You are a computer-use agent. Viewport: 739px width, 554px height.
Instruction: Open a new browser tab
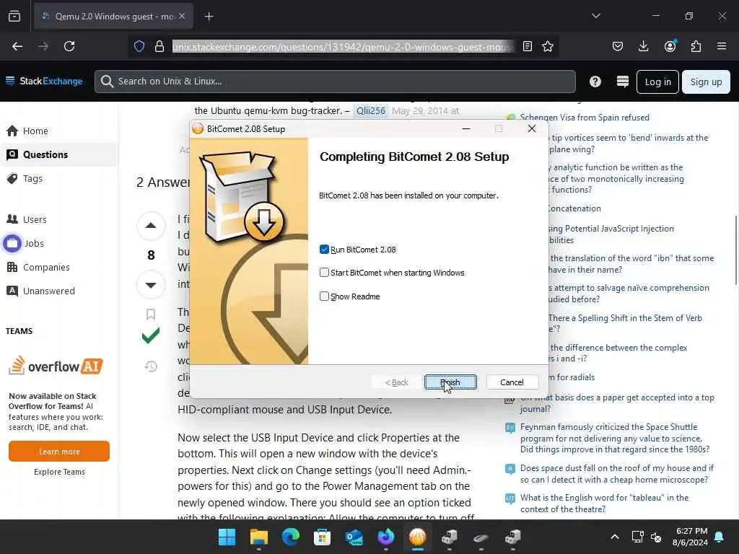click(x=209, y=17)
